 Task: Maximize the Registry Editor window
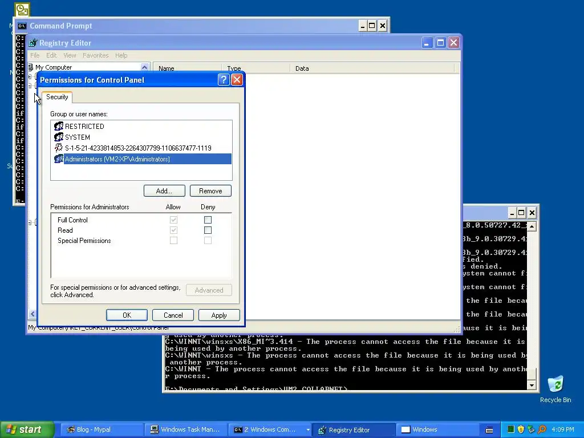pyautogui.click(x=440, y=43)
